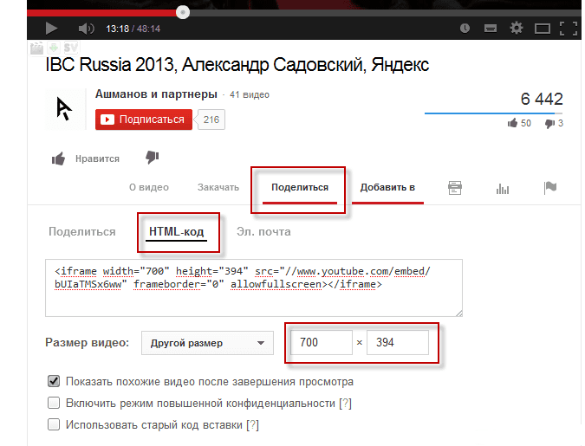Play the video
The height and width of the screenshot is (446, 585).
[x=51, y=29]
